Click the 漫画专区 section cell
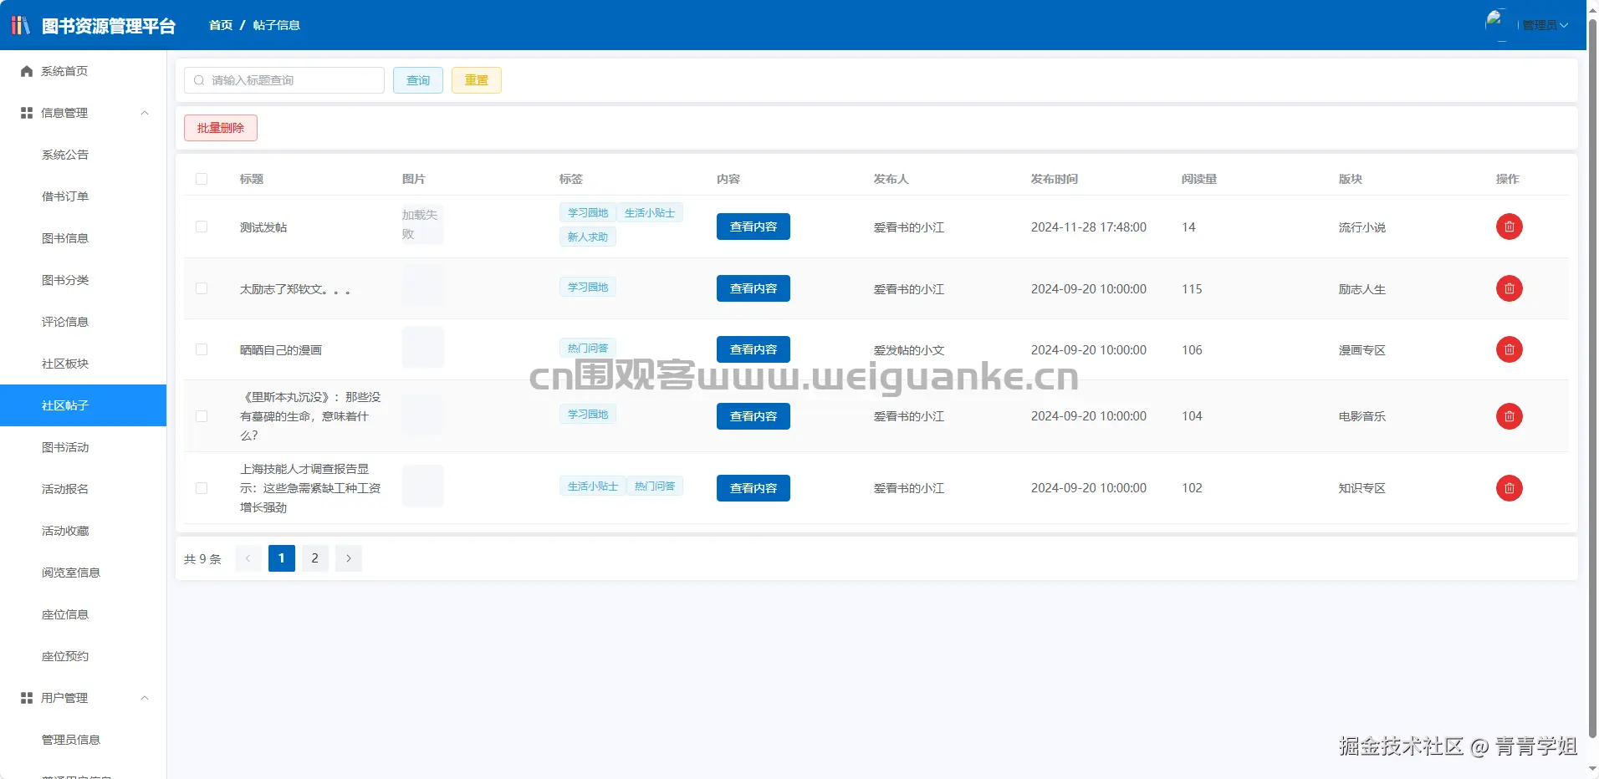Screen dimensions: 1599x779 tap(1362, 350)
